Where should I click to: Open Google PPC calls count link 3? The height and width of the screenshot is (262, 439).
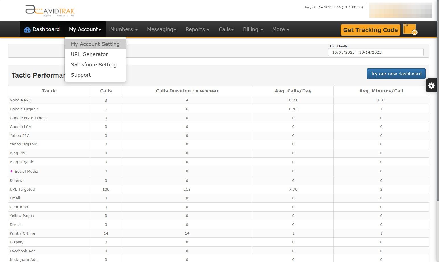[x=106, y=100]
